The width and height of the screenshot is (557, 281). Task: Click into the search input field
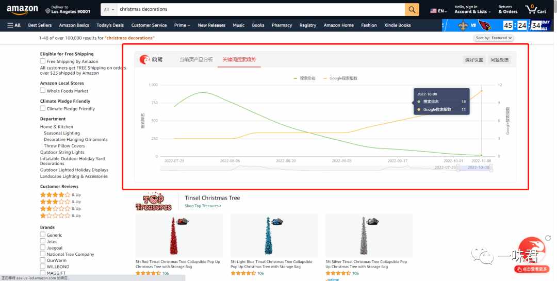(x=261, y=10)
